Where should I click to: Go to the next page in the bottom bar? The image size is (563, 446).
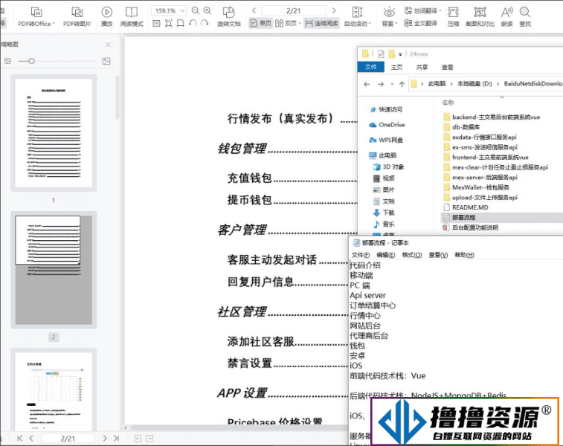coord(104,438)
